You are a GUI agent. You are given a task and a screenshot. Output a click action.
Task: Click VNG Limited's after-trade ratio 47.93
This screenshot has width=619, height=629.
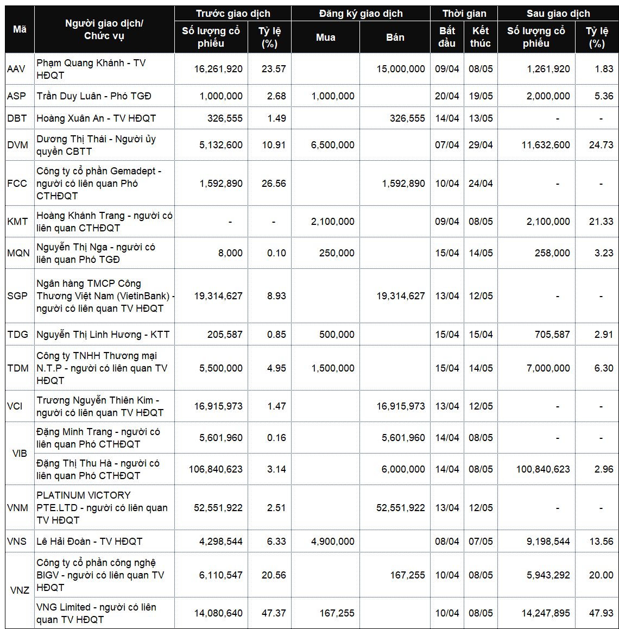click(x=601, y=613)
